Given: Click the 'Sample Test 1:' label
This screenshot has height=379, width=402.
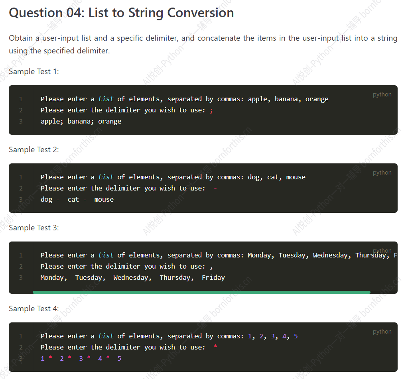Looking at the screenshot, I should (34, 71).
